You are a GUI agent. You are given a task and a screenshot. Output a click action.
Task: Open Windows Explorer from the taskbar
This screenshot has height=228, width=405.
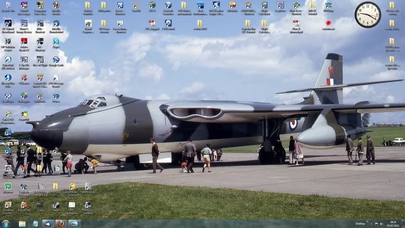pyautogui.click(x=22, y=223)
